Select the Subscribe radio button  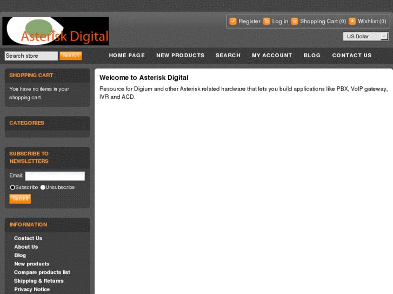(x=12, y=187)
